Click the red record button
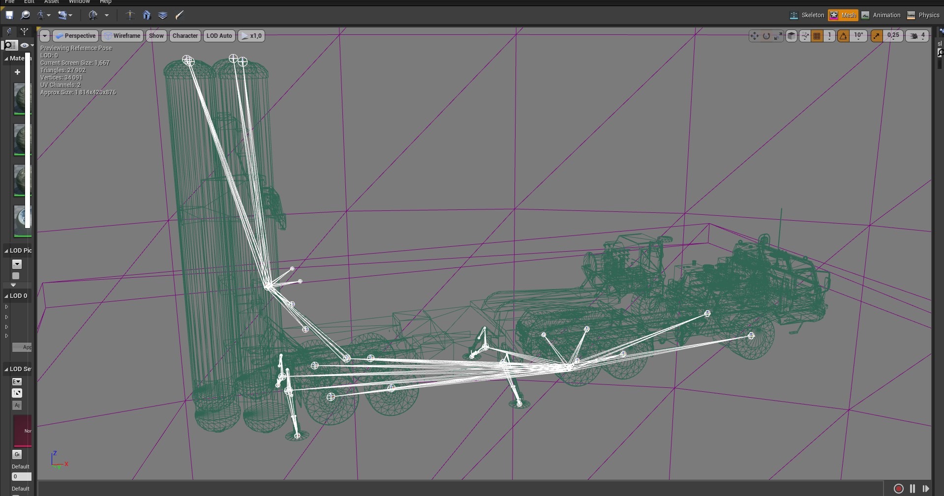 coord(899,489)
